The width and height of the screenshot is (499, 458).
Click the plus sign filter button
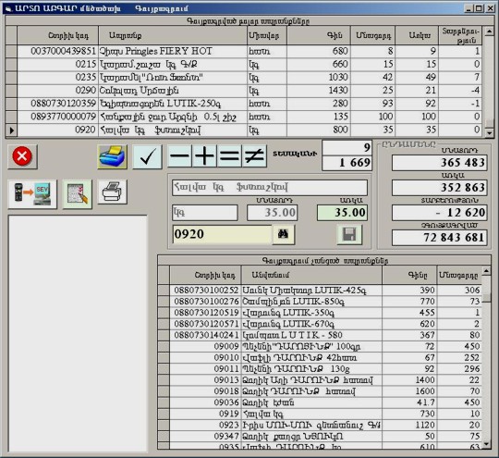click(x=204, y=155)
